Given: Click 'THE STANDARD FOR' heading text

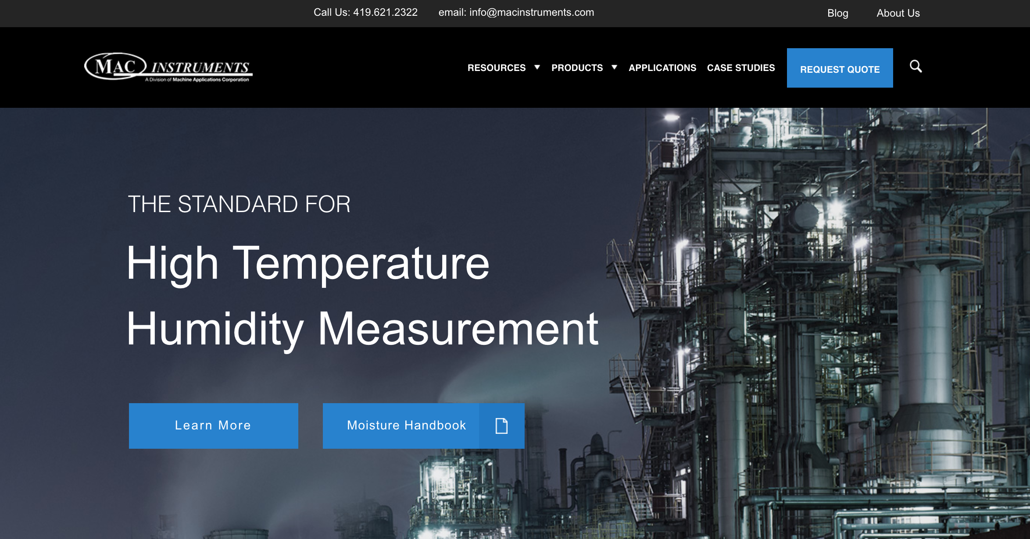Looking at the screenshot, I should point(239,204).
